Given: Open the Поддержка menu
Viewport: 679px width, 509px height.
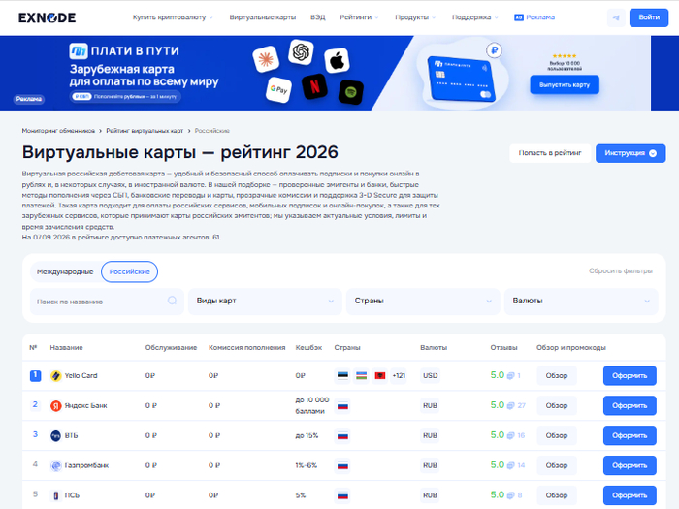Looking at the screenshot, I should [x=475, y=17].
